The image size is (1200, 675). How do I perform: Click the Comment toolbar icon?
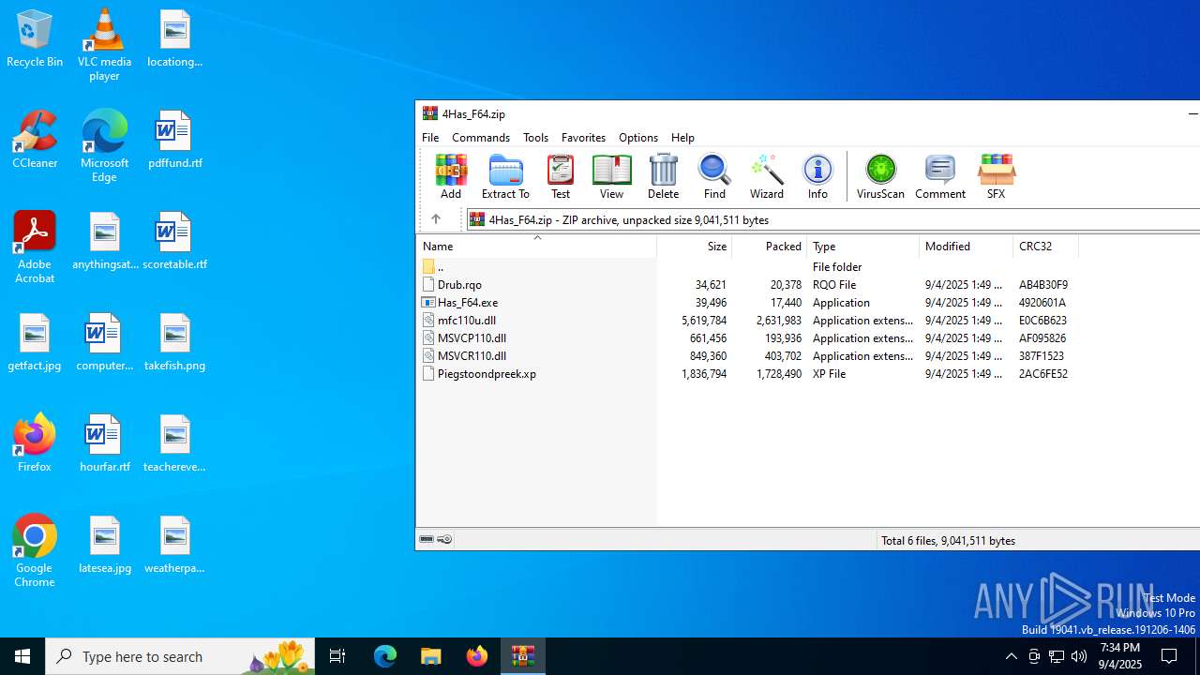(x=940, y=176)
